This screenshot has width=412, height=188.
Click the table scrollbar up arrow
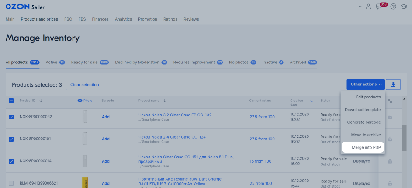(x=404, y=99)
